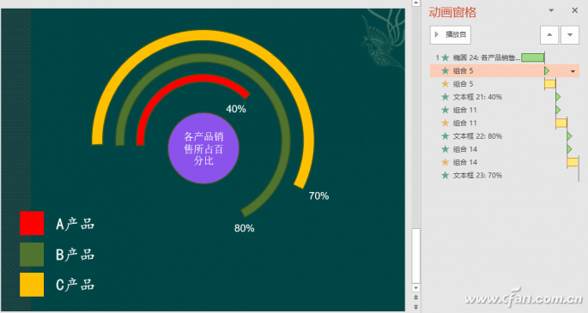
Task: Move animation earlier with the up arrow button
Action: coord(549,35)
